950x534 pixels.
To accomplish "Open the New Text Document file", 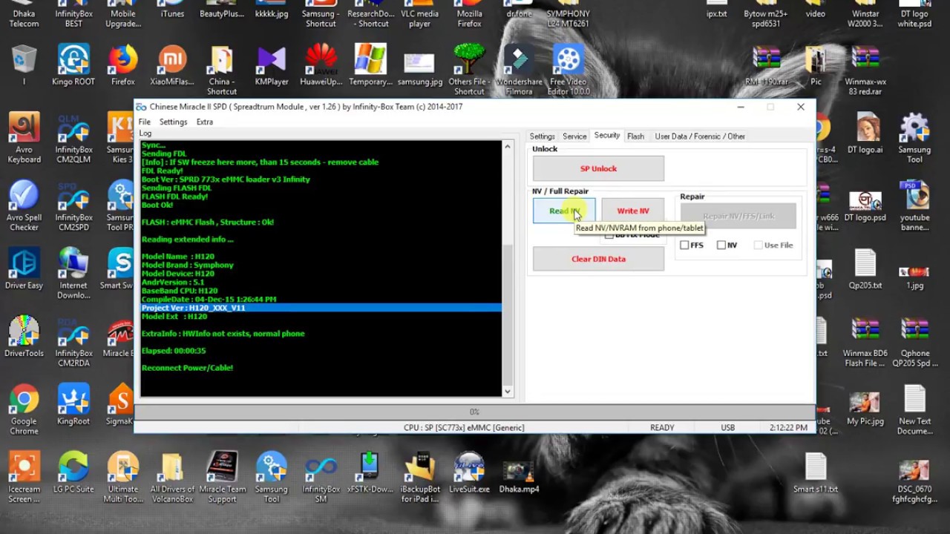I will tap(914, 409).
